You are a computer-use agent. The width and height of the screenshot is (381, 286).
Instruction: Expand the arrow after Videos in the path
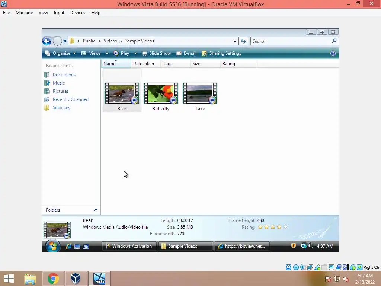(121, 41)
